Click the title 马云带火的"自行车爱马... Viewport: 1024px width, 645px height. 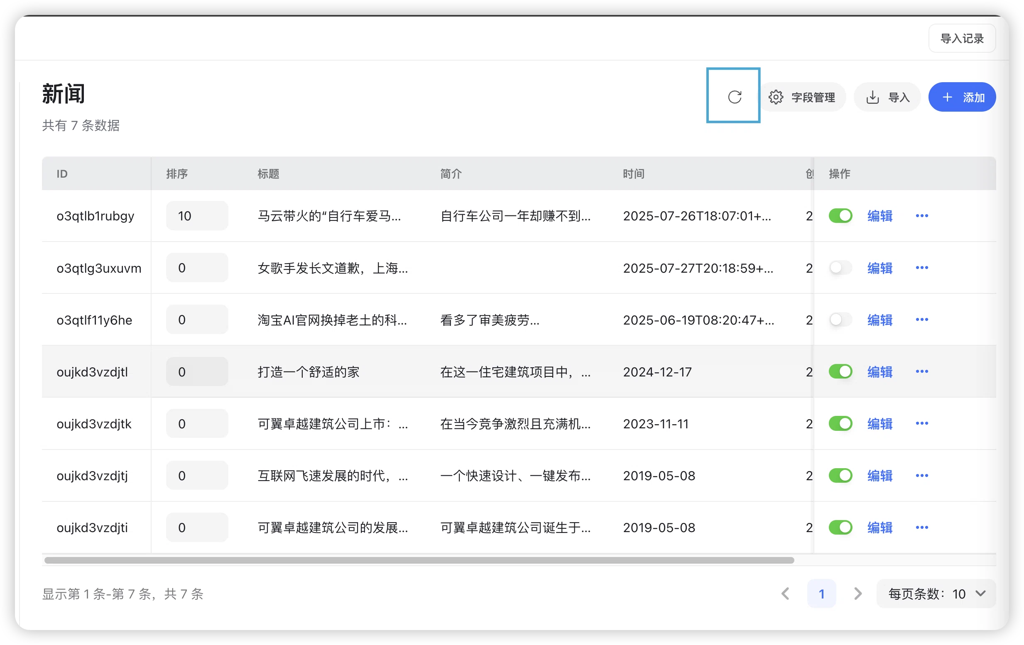coord(329,216)
